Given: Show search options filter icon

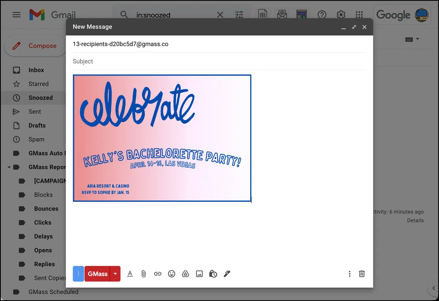Looking at the screenshot, I should coord(239,15).
